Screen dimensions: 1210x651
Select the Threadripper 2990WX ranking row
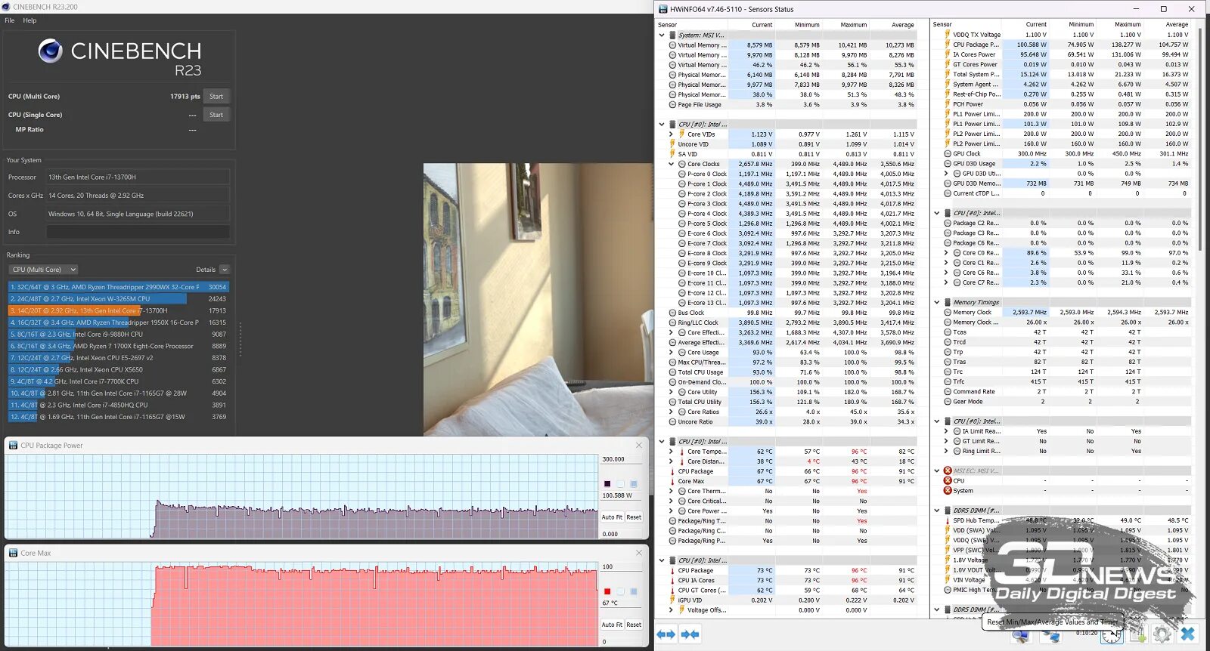[x=118, y=287]
